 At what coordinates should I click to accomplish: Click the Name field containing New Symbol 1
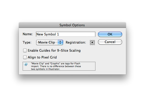pyautogui.click(x=66, y=34)
